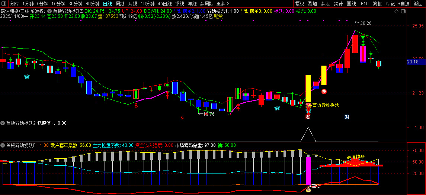This screenshot has width=426, height=195.
Task: Click the 资金流入强度 value label
Action: coord(154,145)
